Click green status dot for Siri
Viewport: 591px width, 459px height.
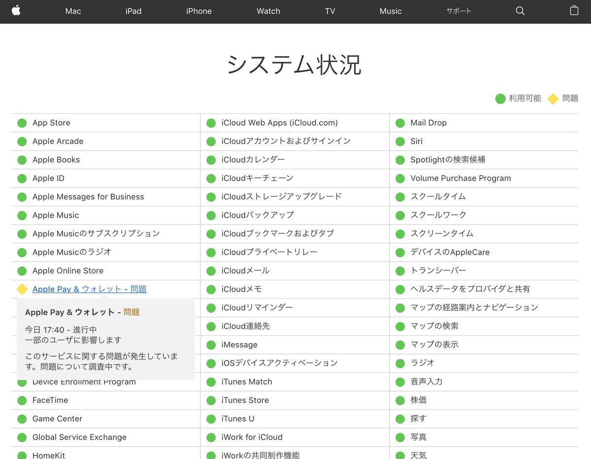400,141
